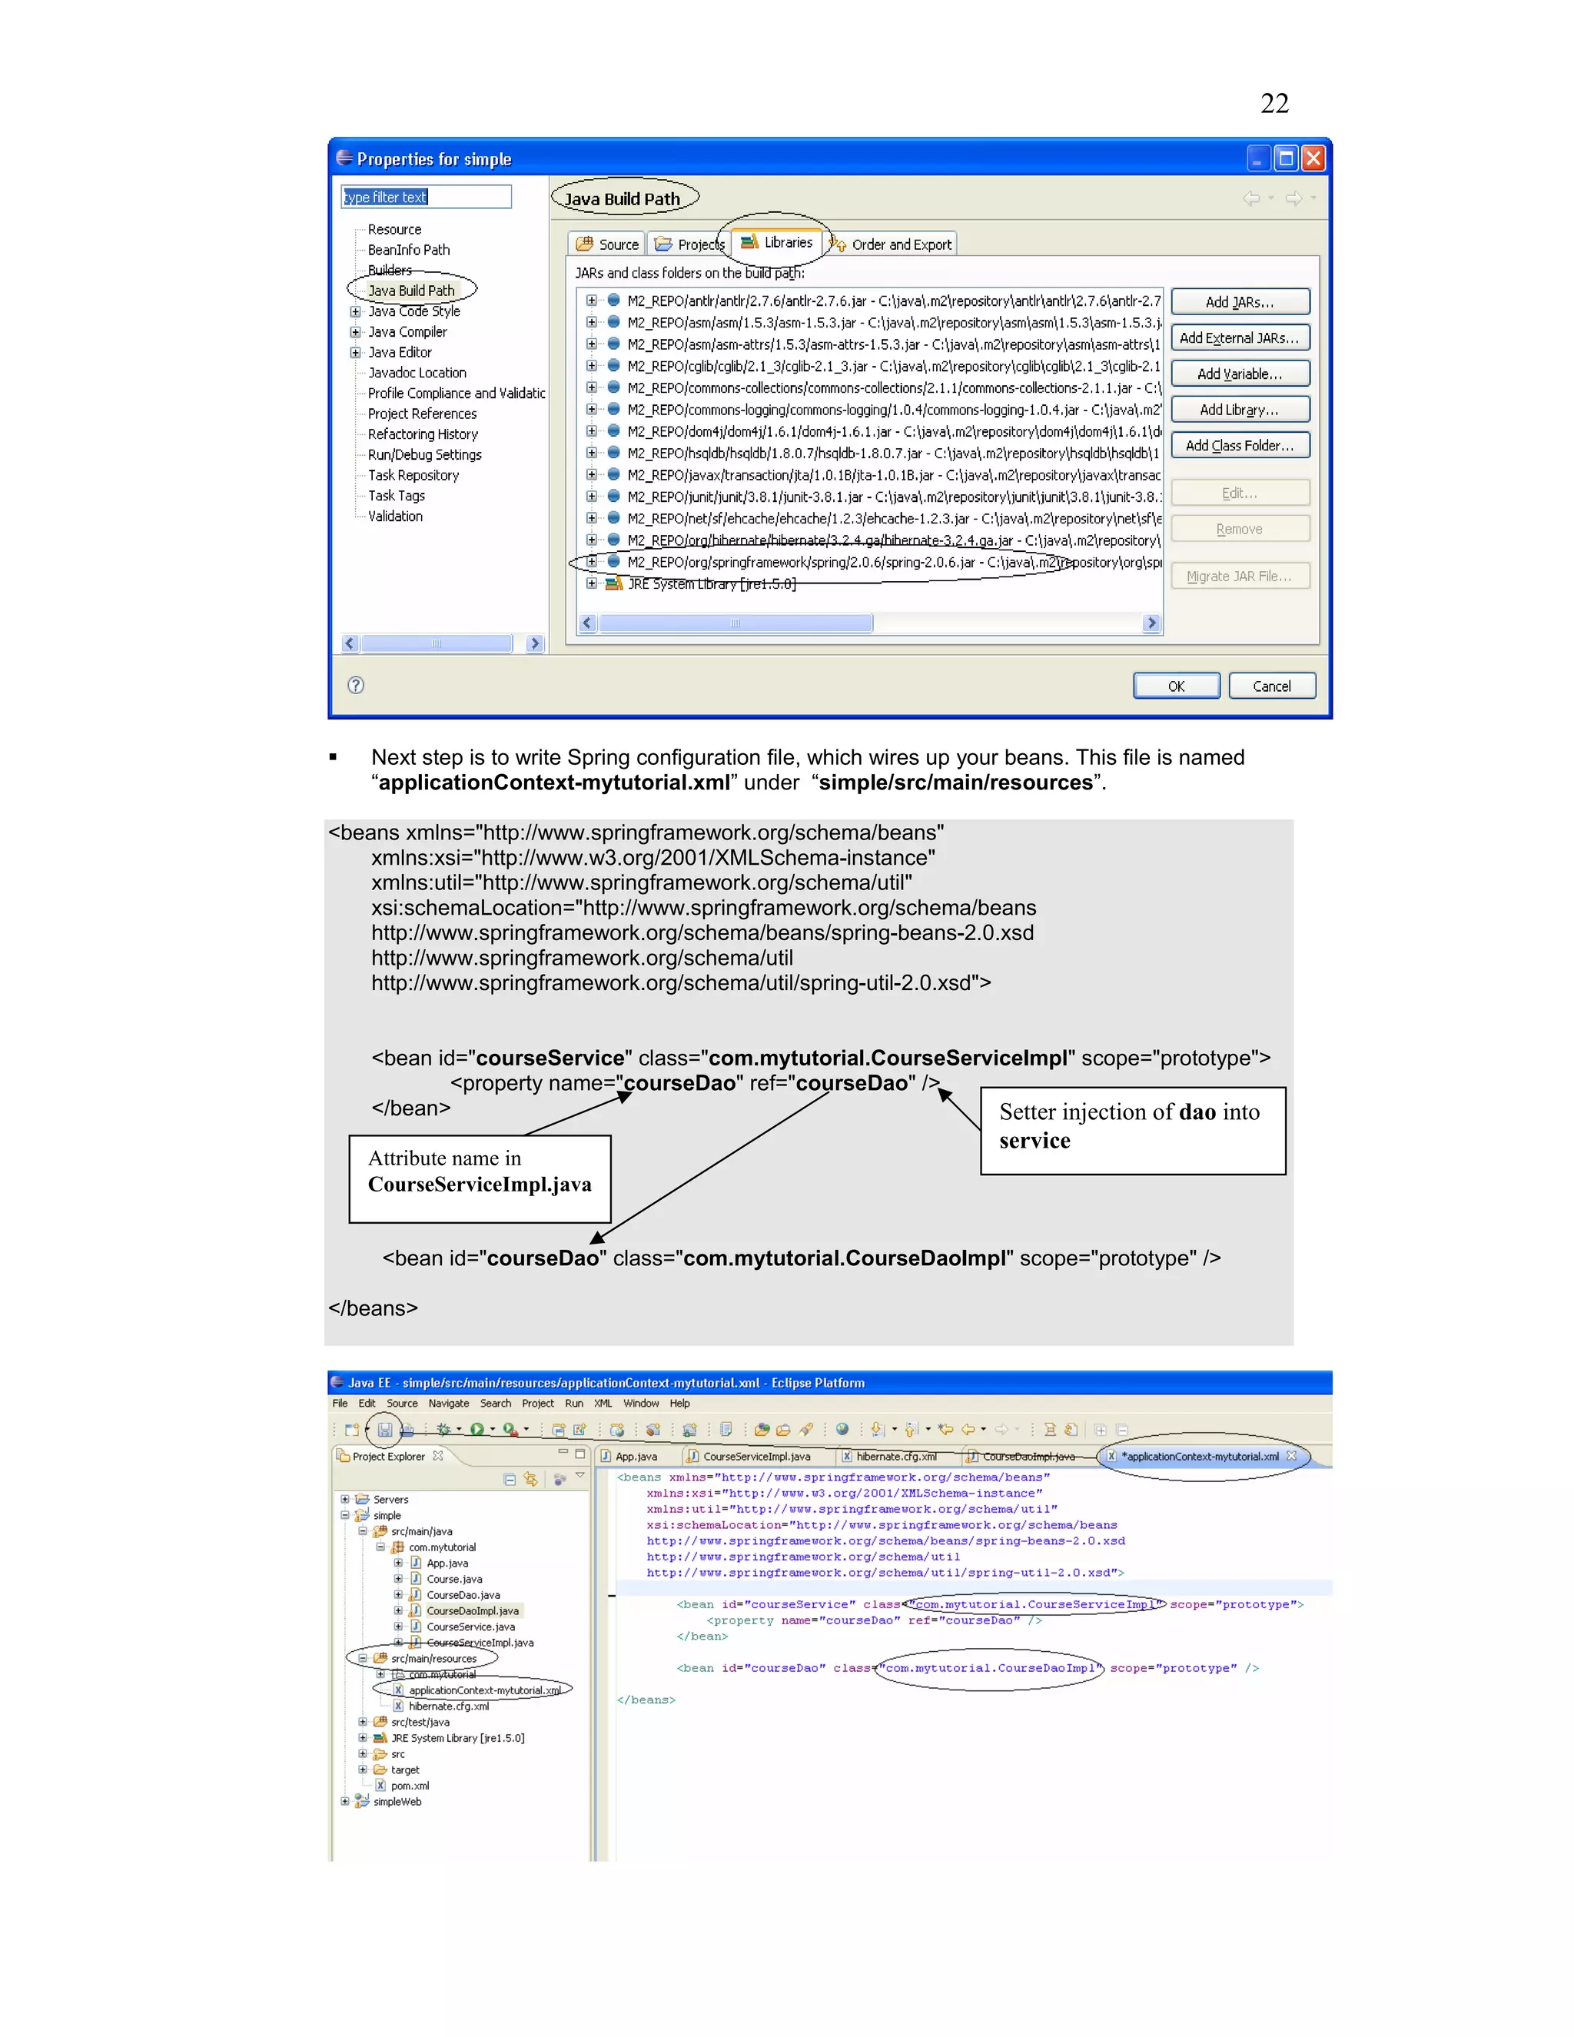The height and width of the screenshot is (2037, 1574).
Task: Click the New file wizard icon
Action: (x=351, y=1430)
